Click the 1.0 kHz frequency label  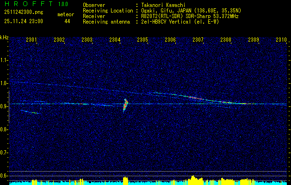pyautogui.click(x=4, y=83)
